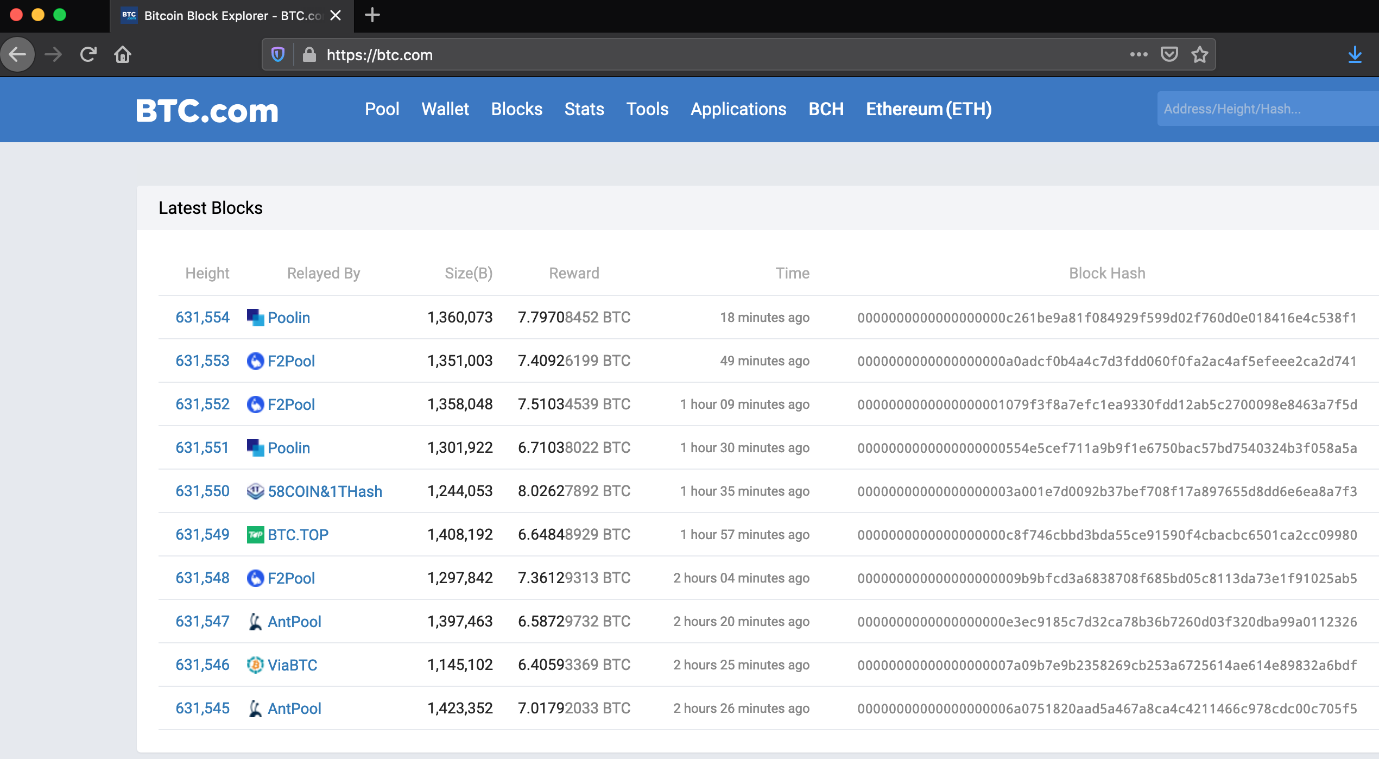Open block height 631,547
Image resolution: width=1379 pixels, height=759 pixels.
click(203, 622)
